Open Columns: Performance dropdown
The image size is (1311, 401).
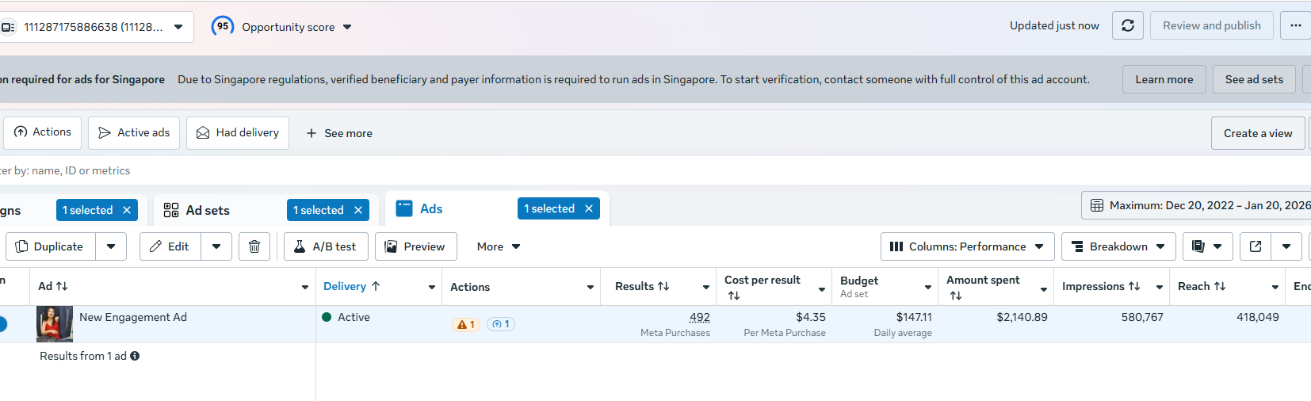tap(968, 246)
